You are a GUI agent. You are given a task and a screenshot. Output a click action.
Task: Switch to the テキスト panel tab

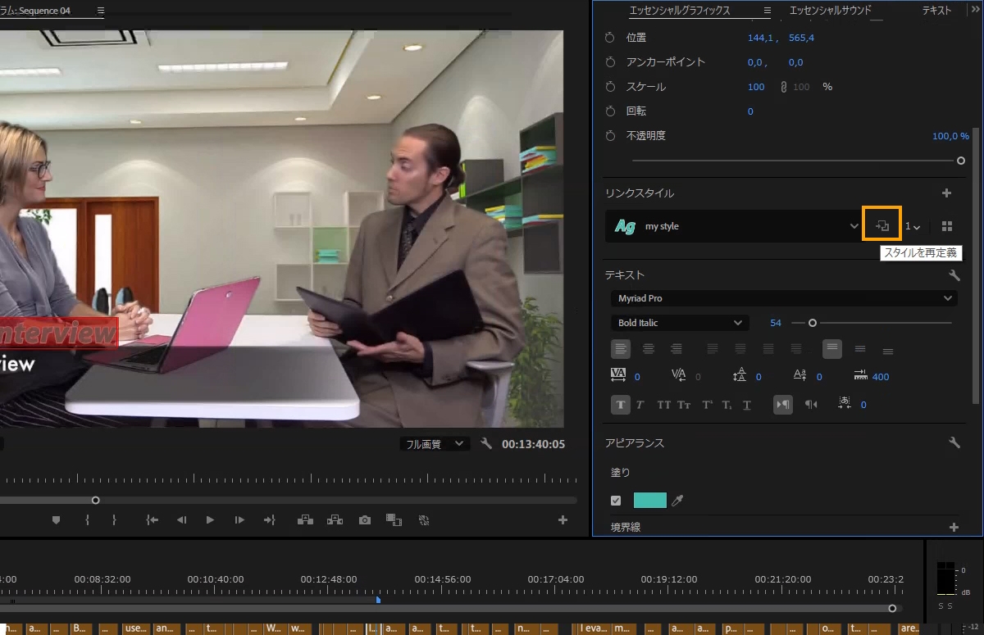point(936,11)
